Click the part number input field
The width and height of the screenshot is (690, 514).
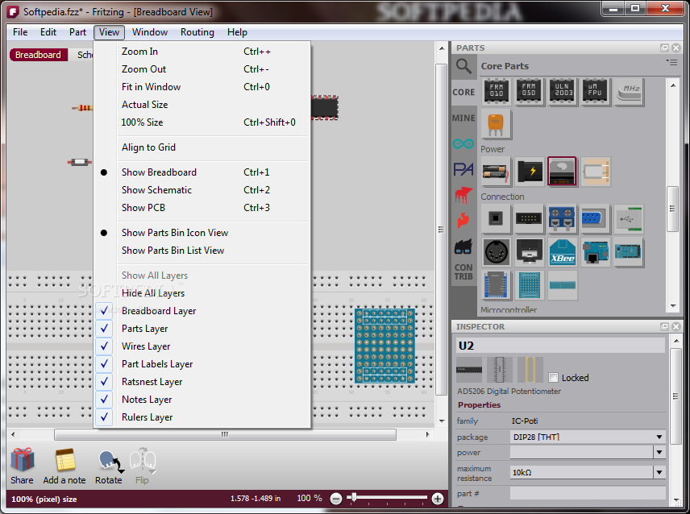click(588, 493)
